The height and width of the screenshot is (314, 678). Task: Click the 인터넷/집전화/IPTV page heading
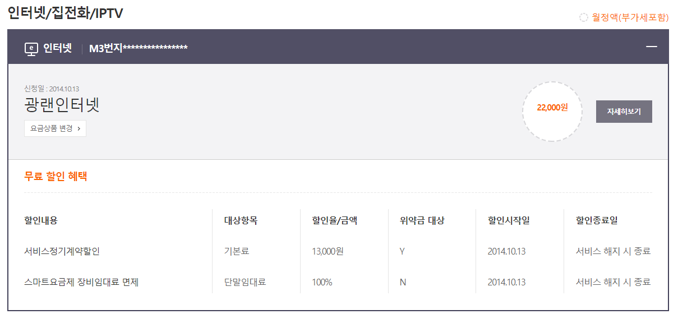click(65, 13)
